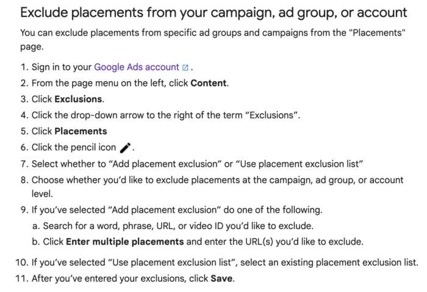Viewport: 427px width, 292px height.
Task: Click the bold word Placements in step 5
Action: 81,131
